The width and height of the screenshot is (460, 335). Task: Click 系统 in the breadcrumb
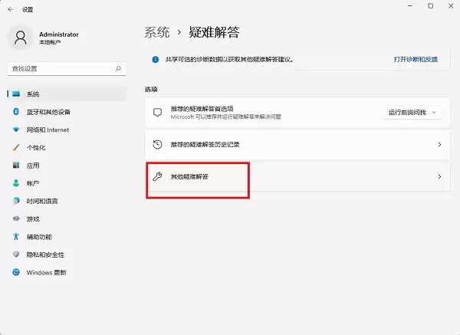(x=157, y=32)
